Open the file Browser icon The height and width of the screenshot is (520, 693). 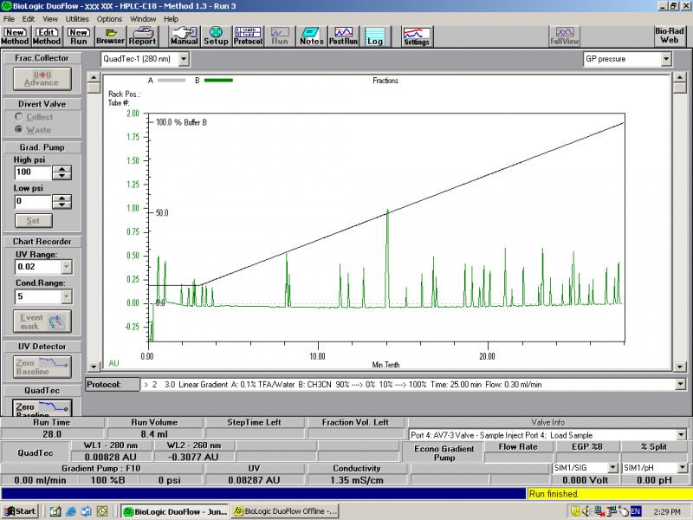[x=110, y=36]
